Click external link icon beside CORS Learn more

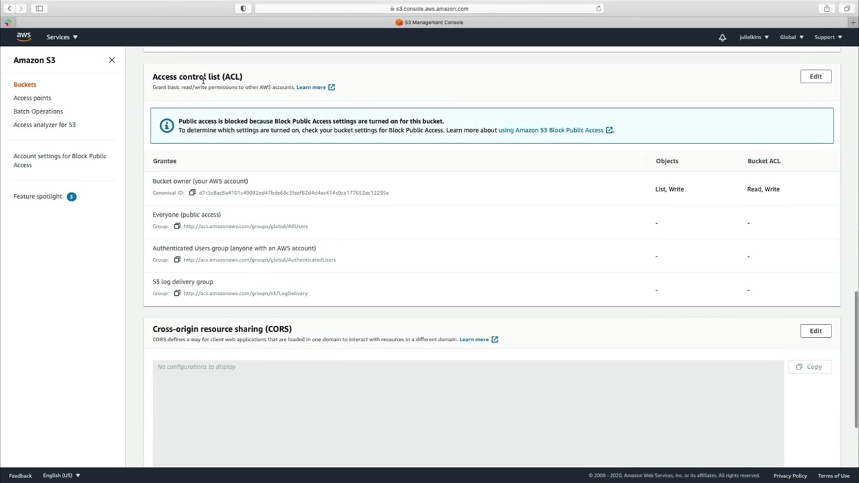coord(495,339)
